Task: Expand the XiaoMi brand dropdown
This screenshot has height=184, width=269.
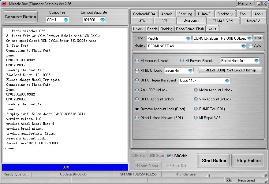Action: pyautogui.click(x=188, y=38)
